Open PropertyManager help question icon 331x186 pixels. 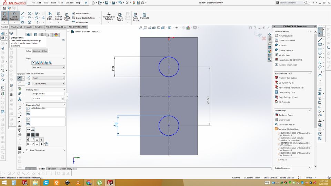pos(63,40)
